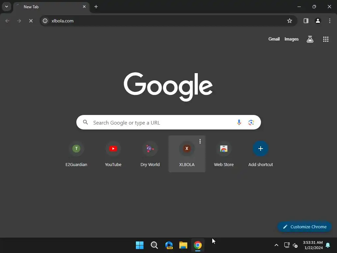This screenshot has height=253, width=337.
Task: View site information icon in address bar
Action: point(45,21)
